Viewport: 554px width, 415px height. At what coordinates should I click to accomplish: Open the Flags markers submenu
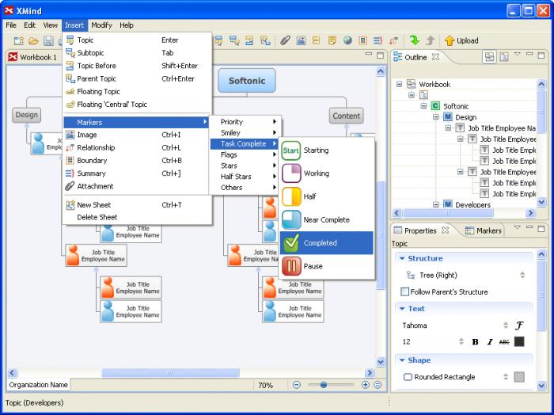click(244, 155)
